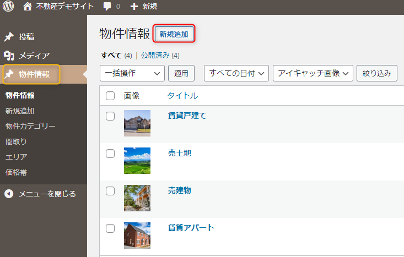Viewport: 404px width, 257px height.
Task: Open the 一括操作 bulk actions dropdown
Action: click(132, 73)
